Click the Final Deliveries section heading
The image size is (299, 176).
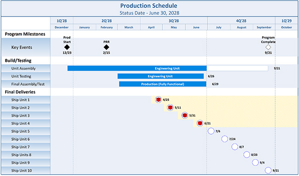(20, 92)
